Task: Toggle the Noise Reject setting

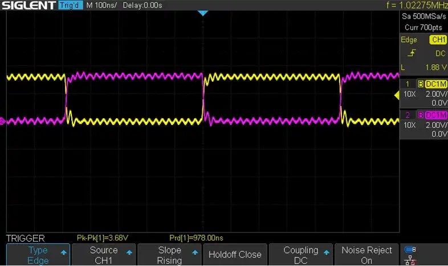Action: click(366, 255)
